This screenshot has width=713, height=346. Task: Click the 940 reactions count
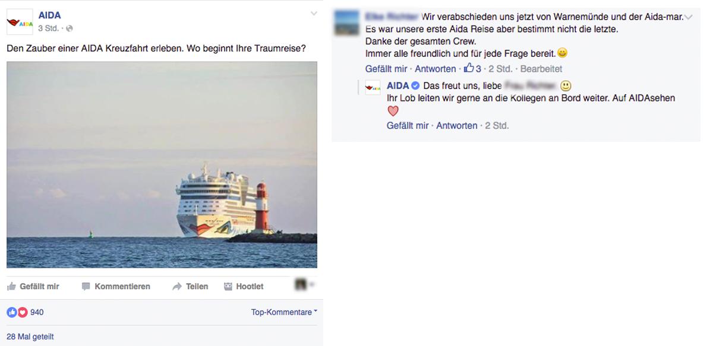point(37,312)
